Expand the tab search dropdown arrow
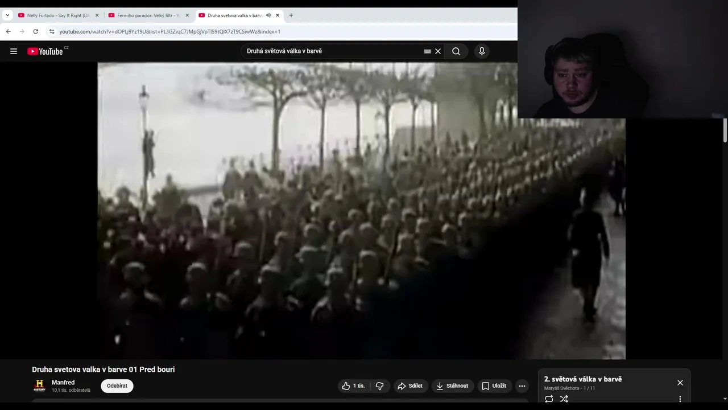Image resolution: width=728 pixels, height=410 pixels. pyautogui.click(x=7, y=15)
